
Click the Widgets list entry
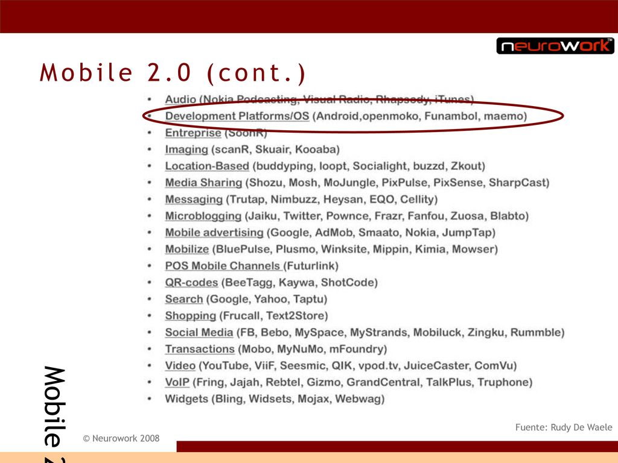pos(275,399)
